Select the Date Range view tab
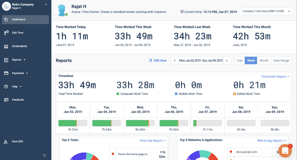Screen dimensions: 297x160 coord(281,61)
